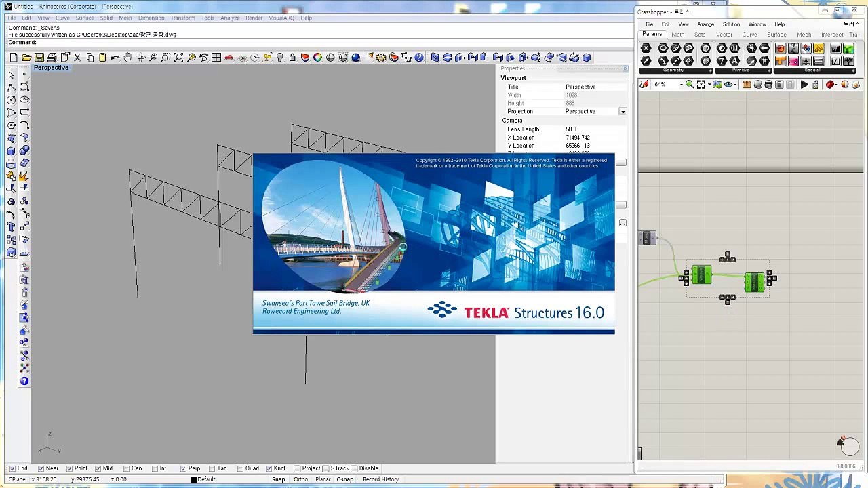This screenshot has height=488, width=868.
Task: Open the Surface menu in Rhino
Action: (85, 18)
